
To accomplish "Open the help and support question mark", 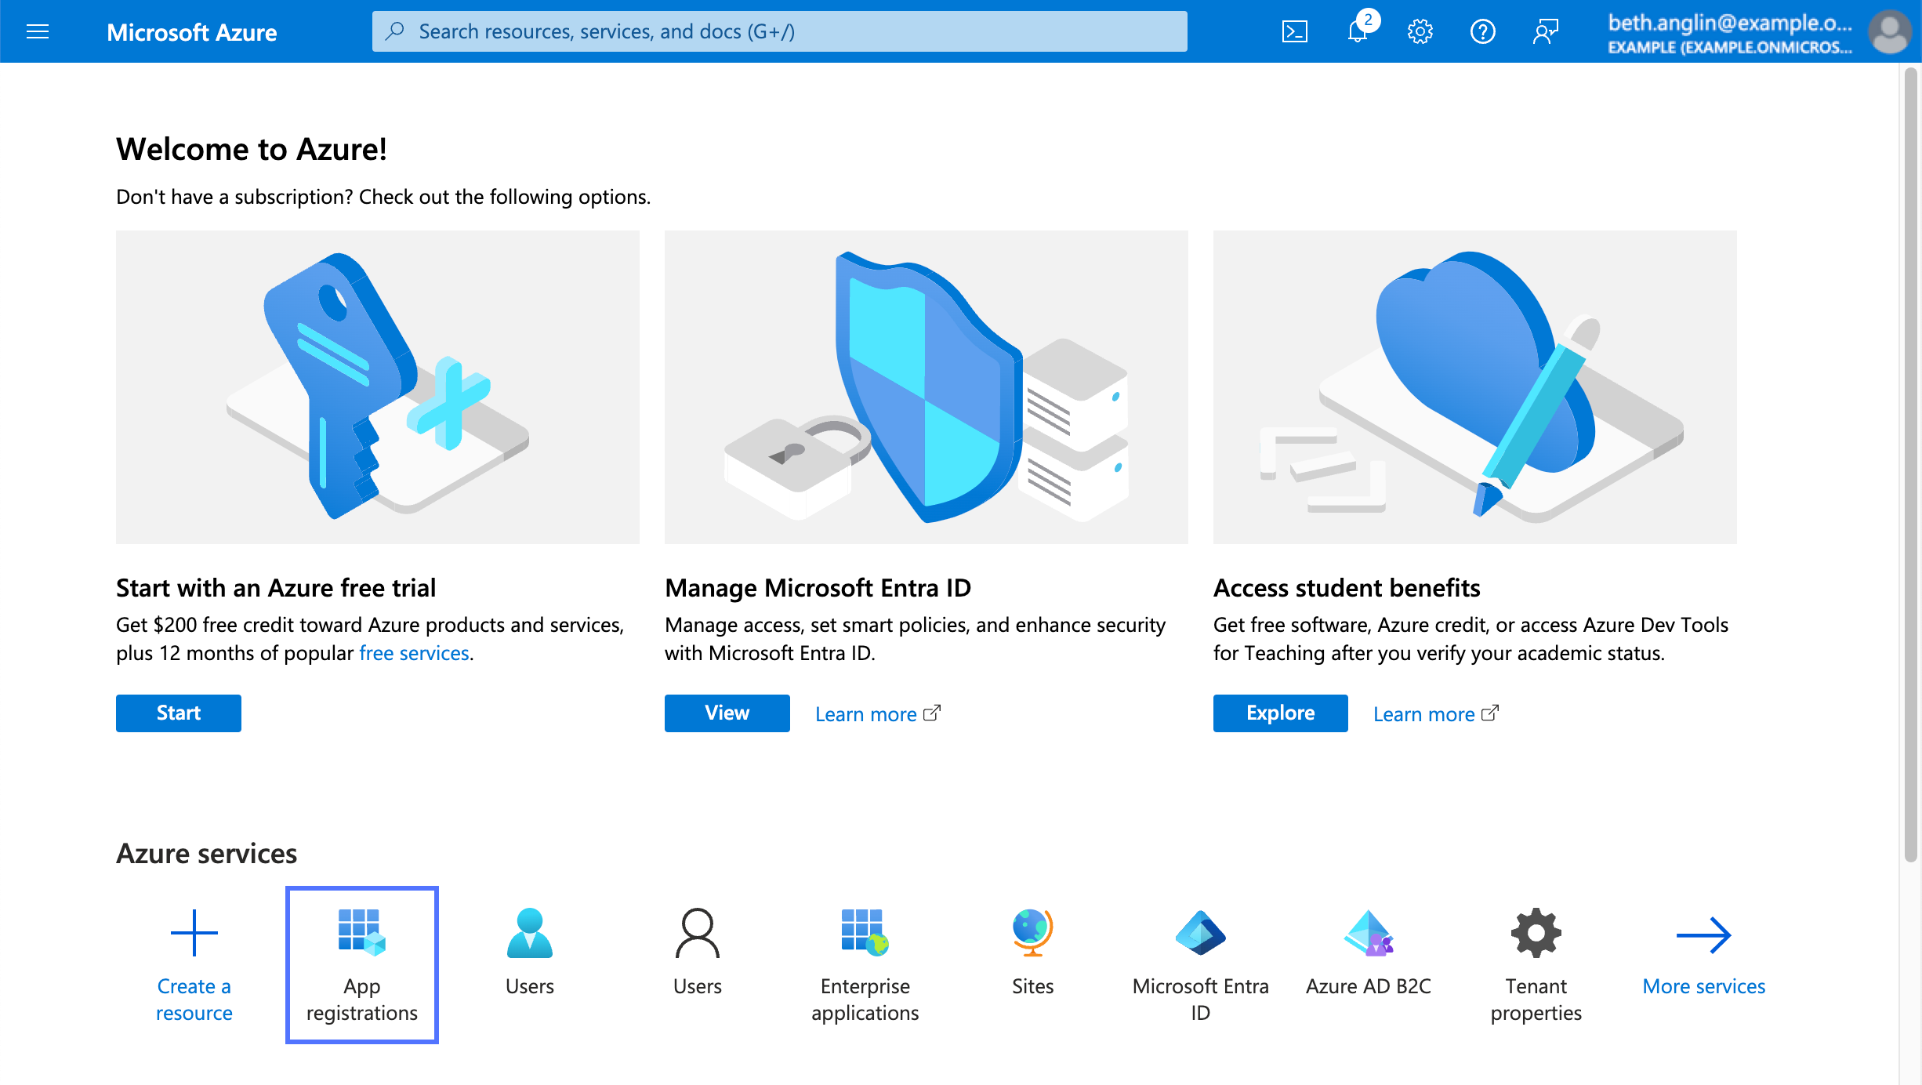I will coord(1482,31).
